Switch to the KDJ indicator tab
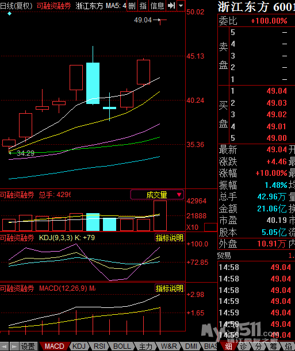 pyautogui.click(x=79, y=346)
